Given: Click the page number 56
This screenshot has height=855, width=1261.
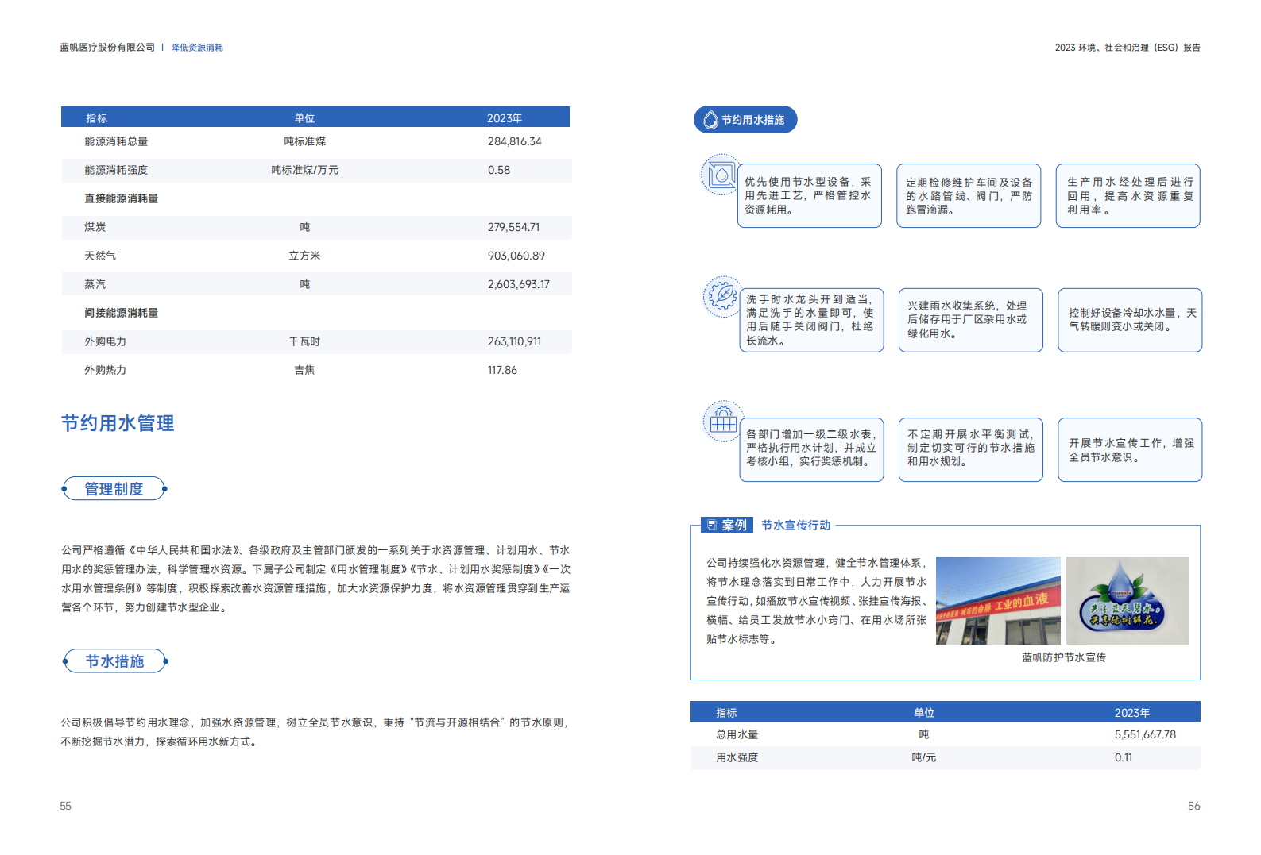Looking at the screenshot, I should tap(1194, 806).
